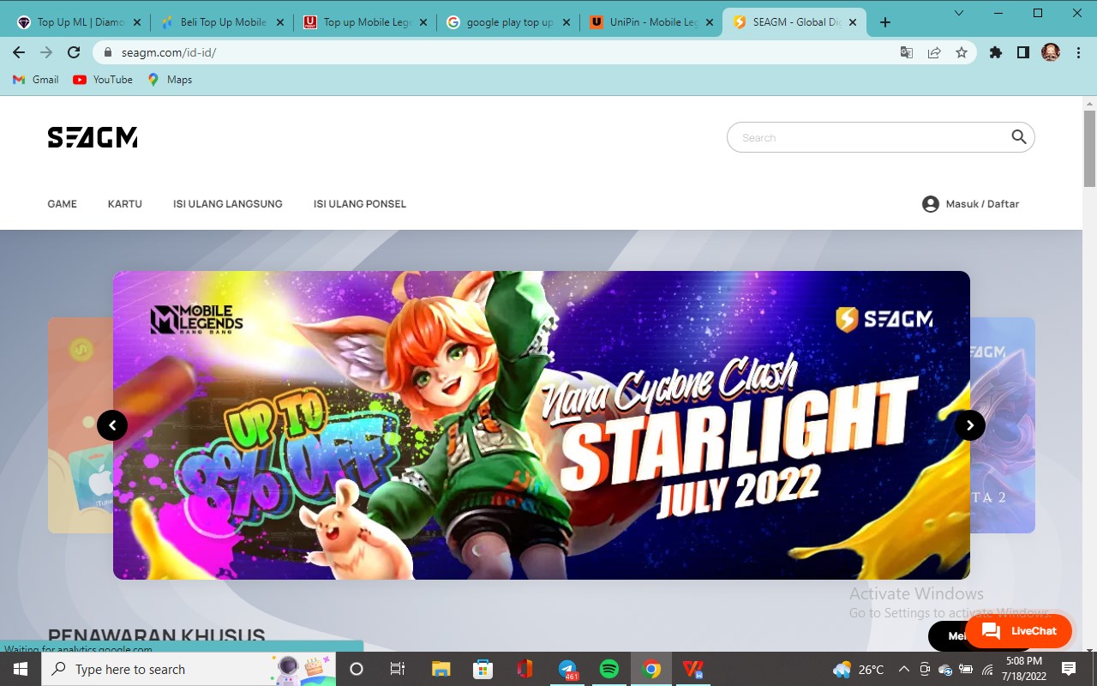This screenshot has height=686, width=1097.
Task: Click the SEAGM logo in header
Action: tap(93, 137)
